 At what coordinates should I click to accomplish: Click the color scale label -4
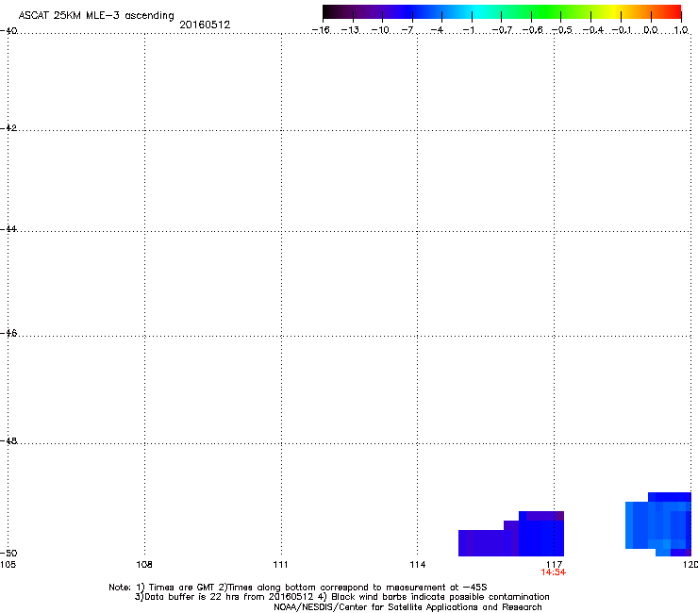click(437, 30)
